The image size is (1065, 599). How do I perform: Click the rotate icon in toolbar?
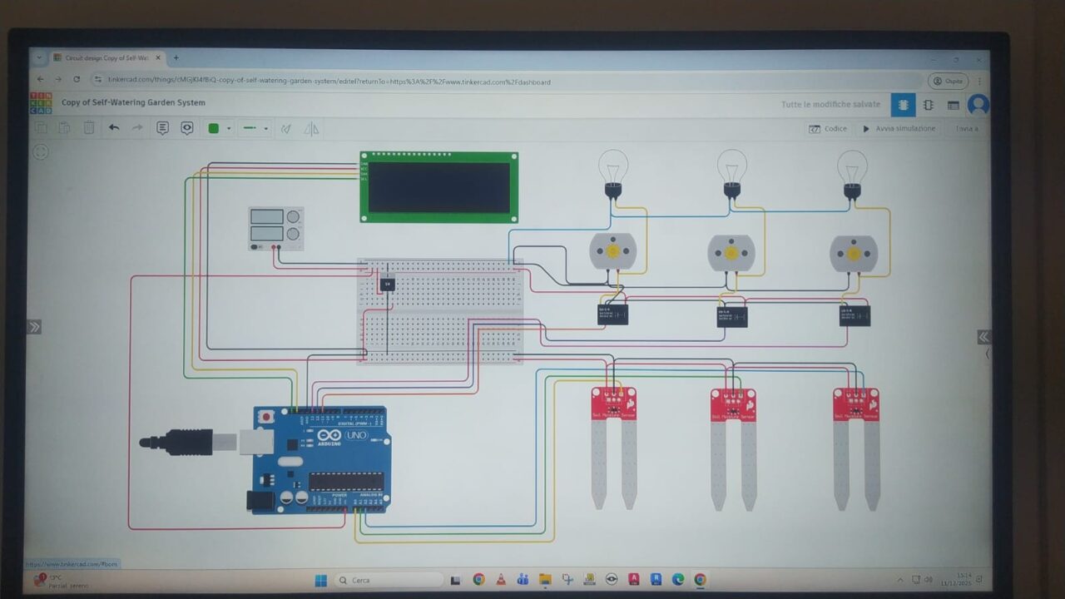(286, 129)
